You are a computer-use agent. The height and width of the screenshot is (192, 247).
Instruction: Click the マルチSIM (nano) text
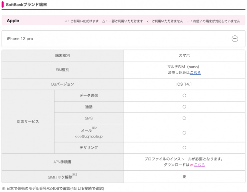coord(183,67)
